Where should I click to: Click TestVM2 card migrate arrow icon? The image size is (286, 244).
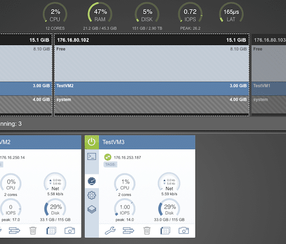(14, 230)
